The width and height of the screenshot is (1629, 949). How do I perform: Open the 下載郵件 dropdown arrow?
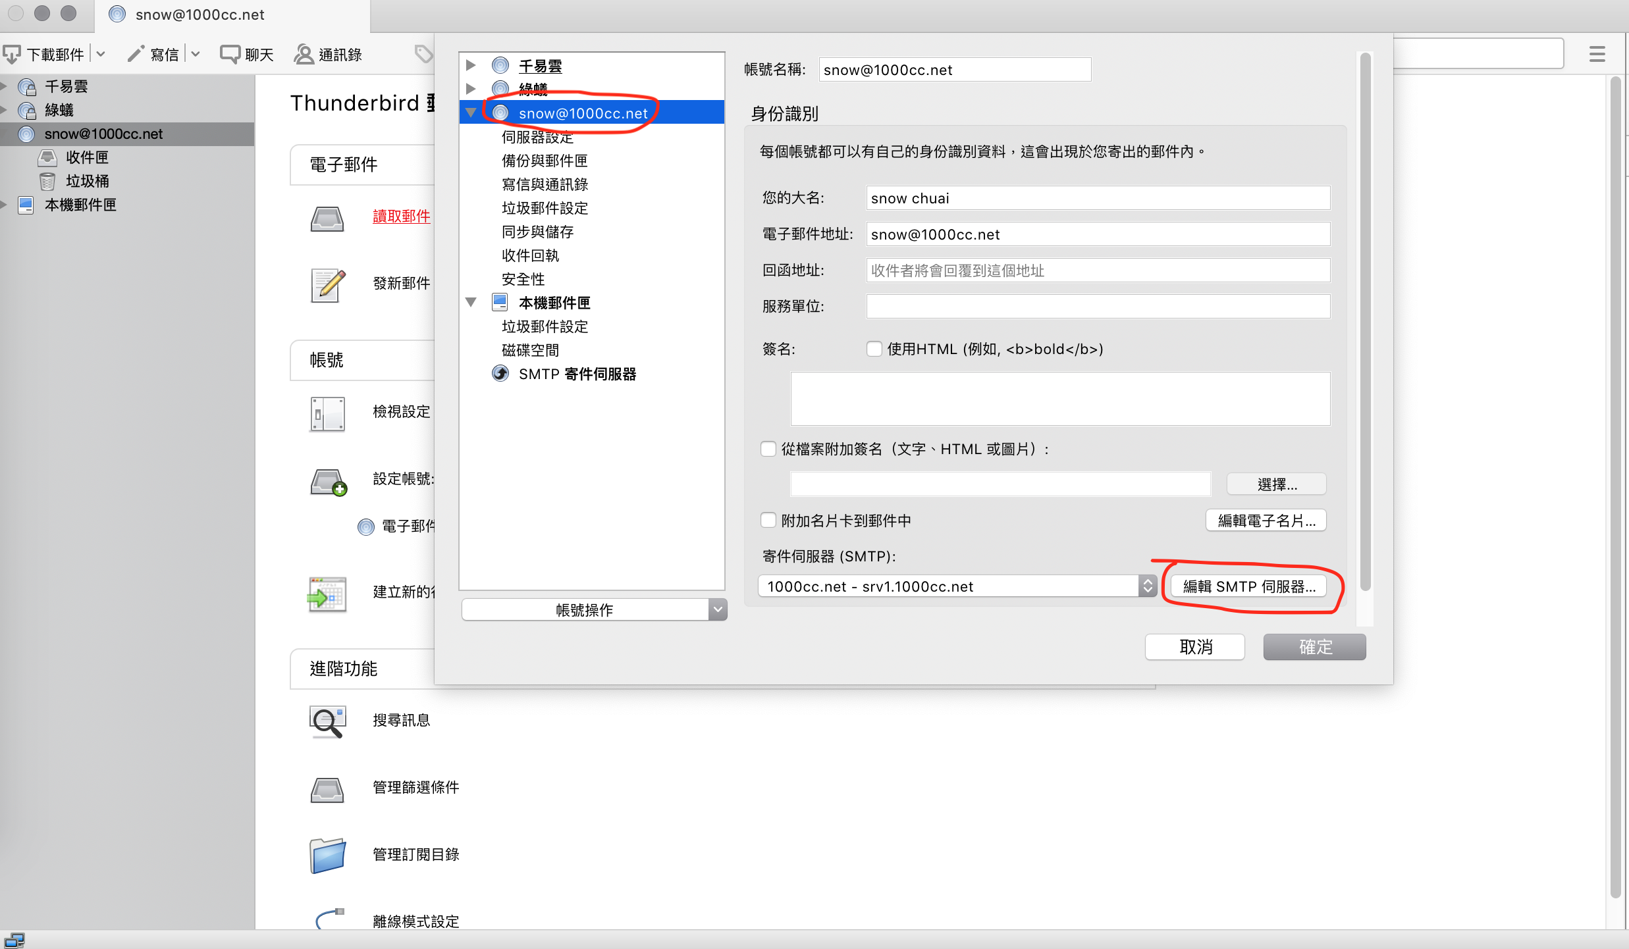point(101,54)
